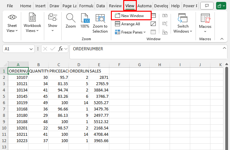
Task: Click cell containing 3965.66
Action: coord(99,141)
